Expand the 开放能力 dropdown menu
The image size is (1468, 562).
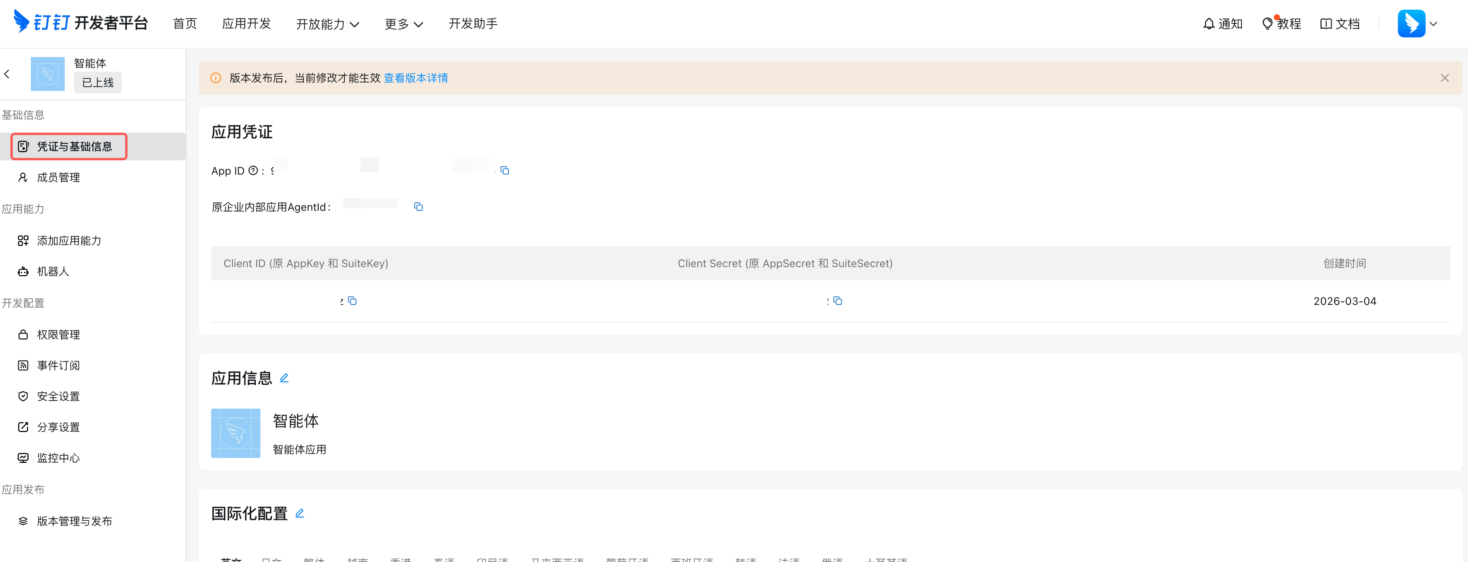pos(327,24)
